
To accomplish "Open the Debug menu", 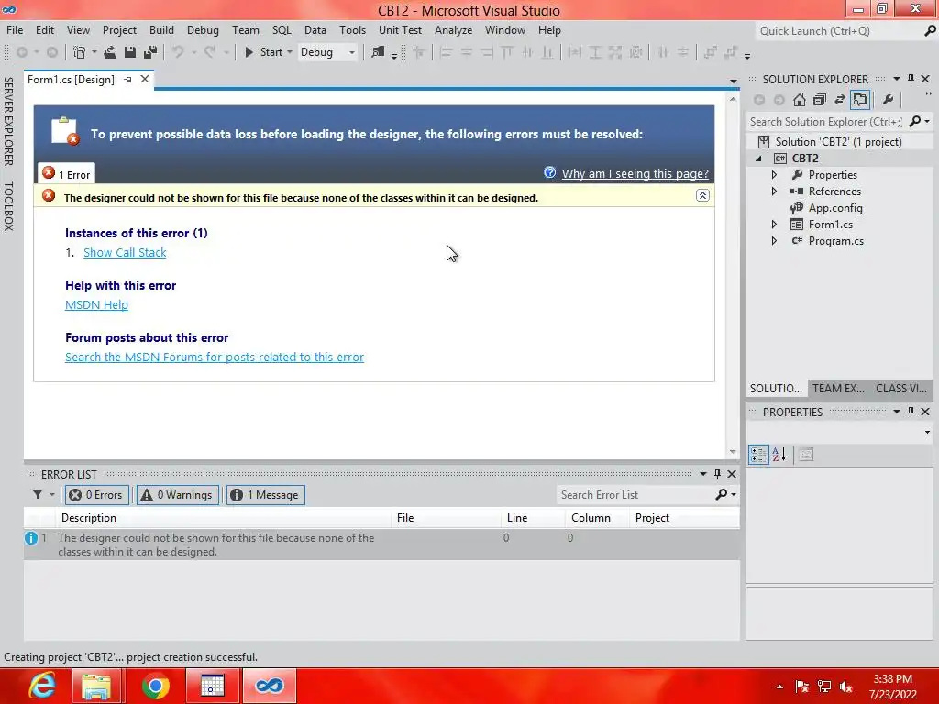I will click(x=203, y=30).
